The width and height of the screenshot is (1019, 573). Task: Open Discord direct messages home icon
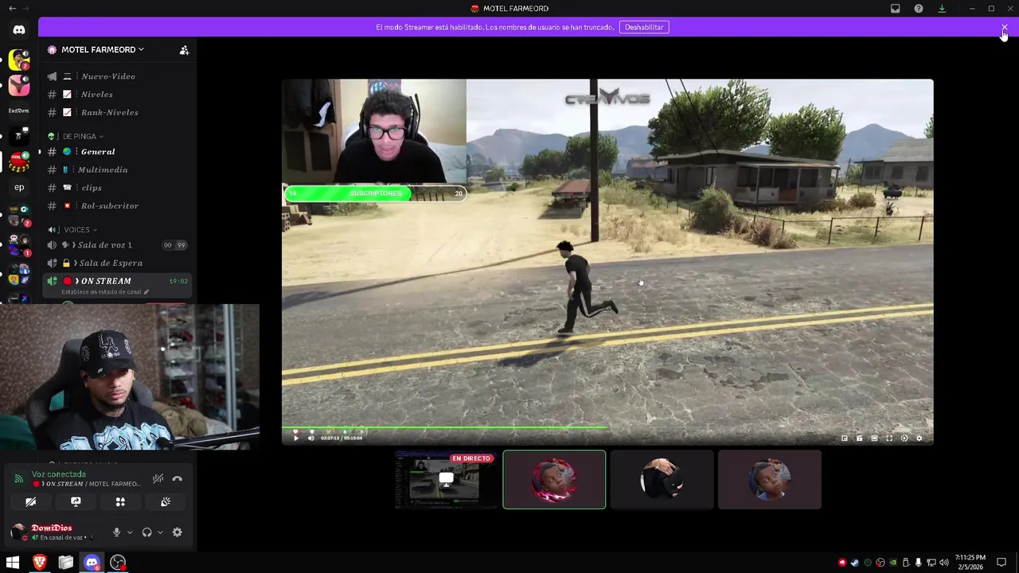point(19,30)
